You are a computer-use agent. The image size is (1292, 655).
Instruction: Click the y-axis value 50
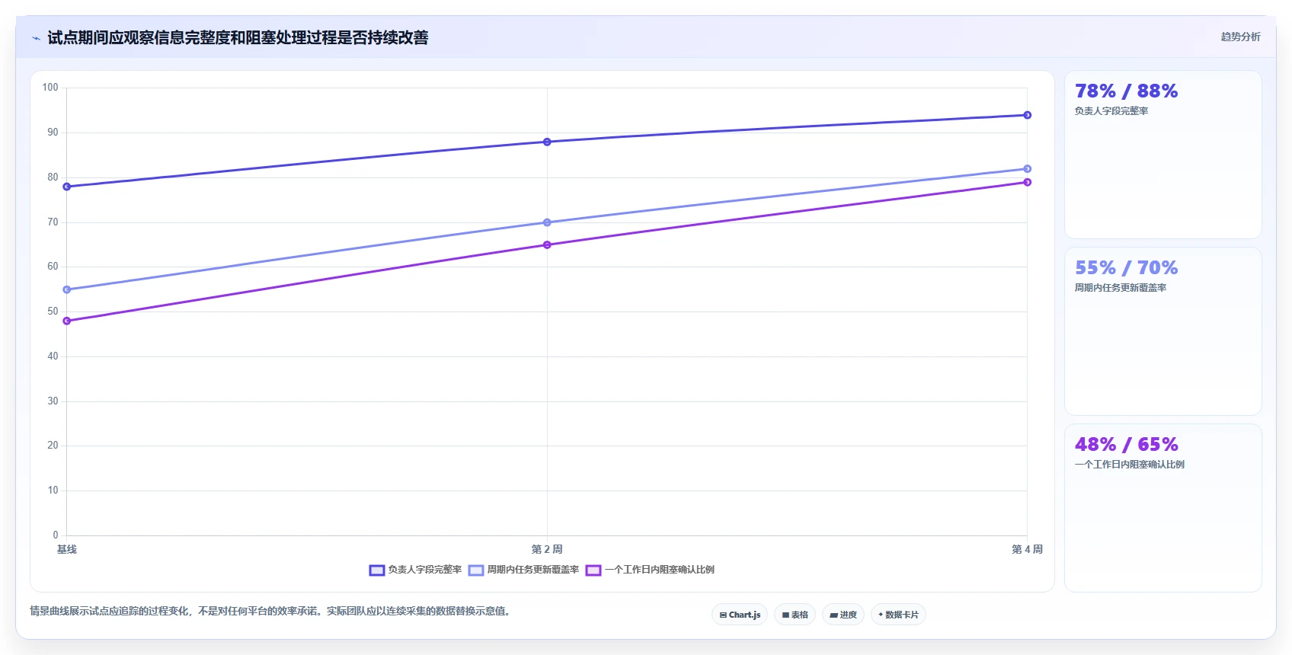coord(53,312)
